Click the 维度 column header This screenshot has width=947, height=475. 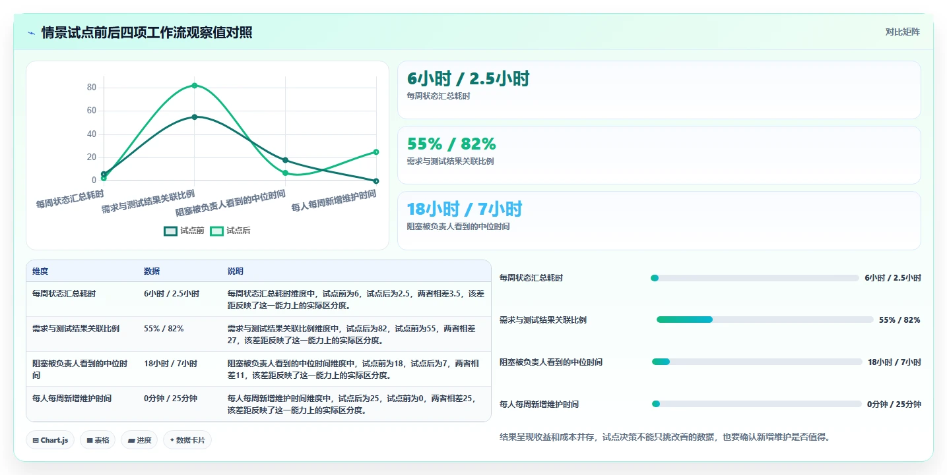pos(40,271)
